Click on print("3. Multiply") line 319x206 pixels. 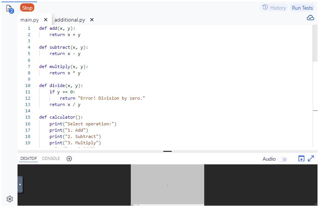tap(75, 143)
